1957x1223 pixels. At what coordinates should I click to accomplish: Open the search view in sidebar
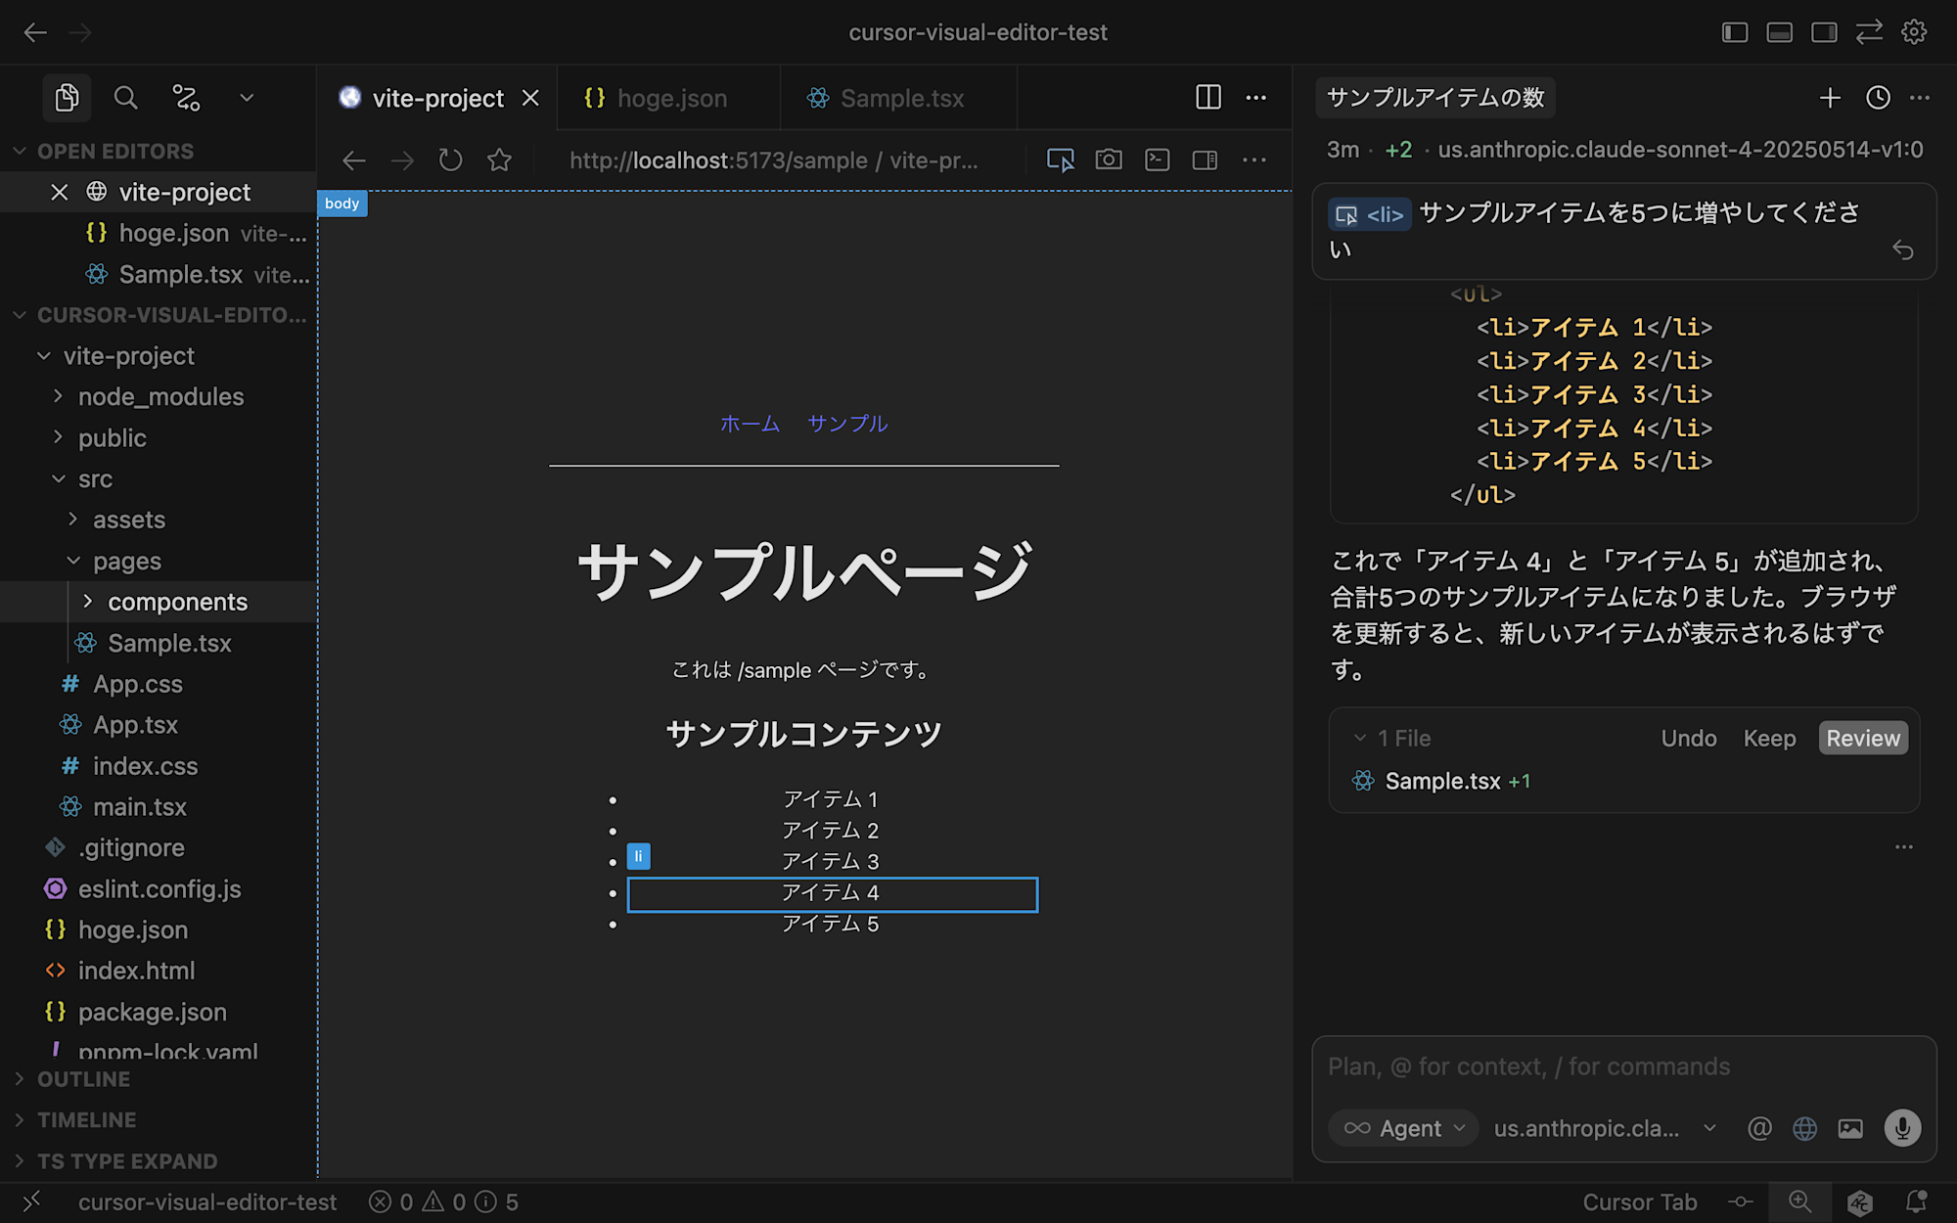[x=125, y=98]
